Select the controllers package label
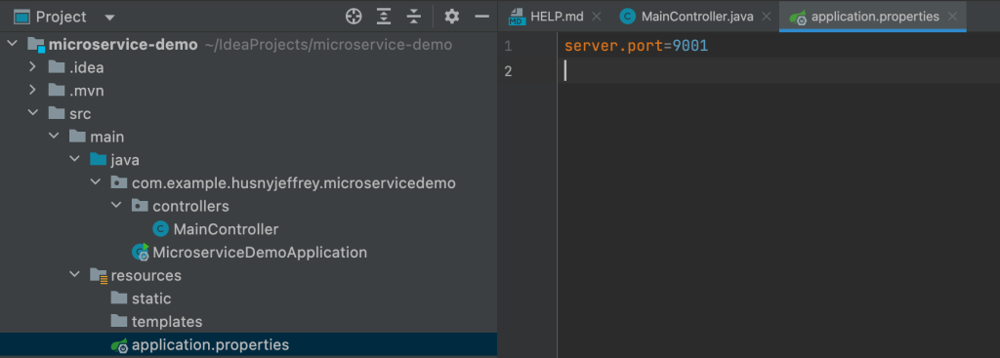This screenshot has width=1000, height=358. pos(190,207)
